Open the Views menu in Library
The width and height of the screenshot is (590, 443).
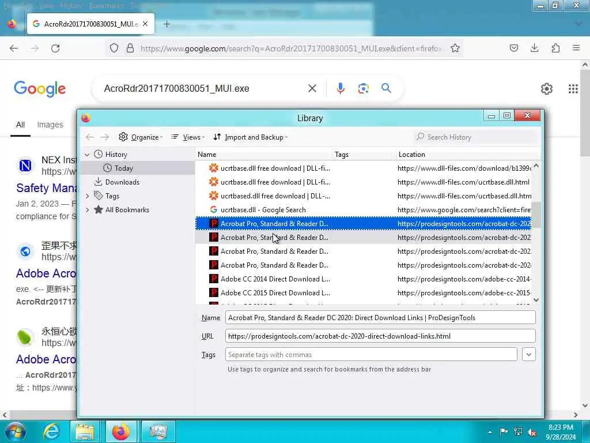[188, 137]
